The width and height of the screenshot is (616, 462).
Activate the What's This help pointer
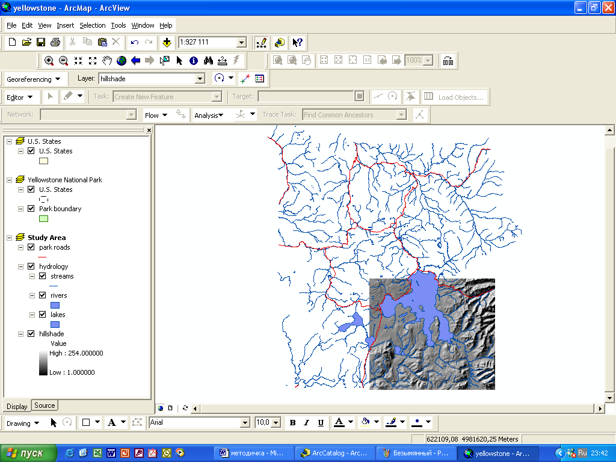[x=297, y=43]
